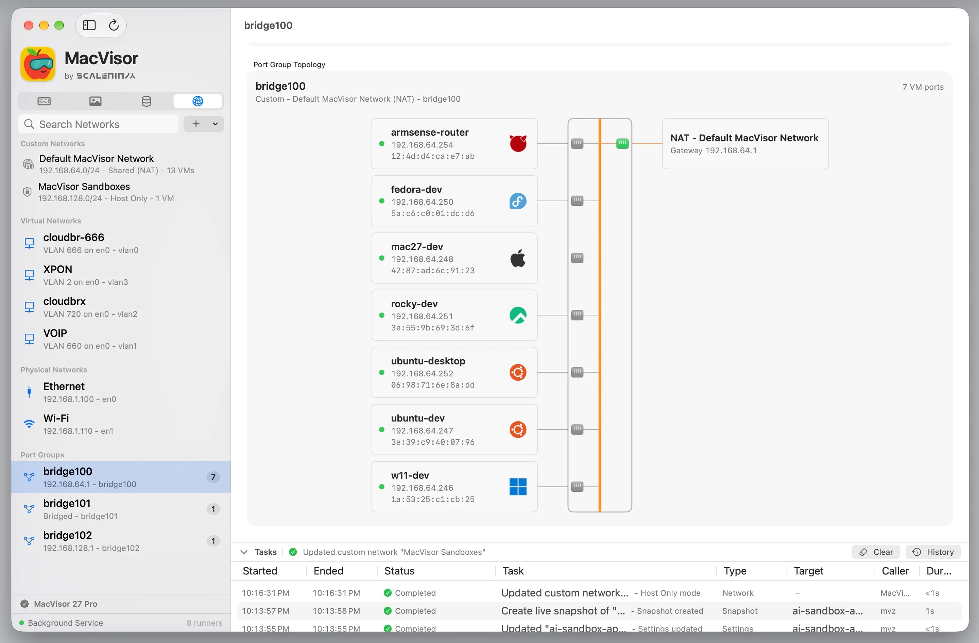979x643 pixels.
Task: Open the bridge102 port group
Action: tap(121, 541)
